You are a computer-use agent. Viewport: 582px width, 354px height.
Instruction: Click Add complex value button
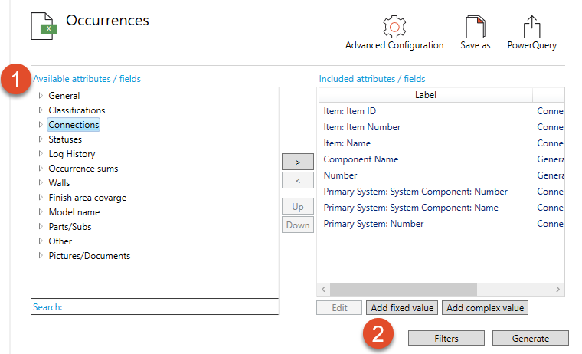485,307
